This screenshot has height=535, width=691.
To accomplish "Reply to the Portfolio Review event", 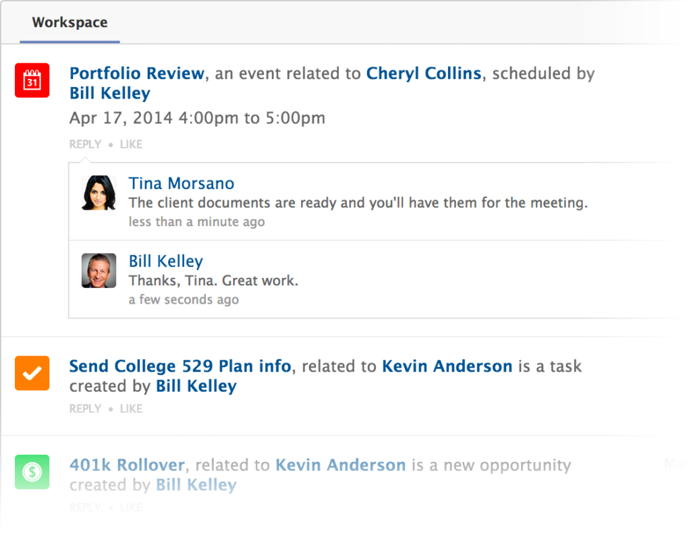I will 85,144.
